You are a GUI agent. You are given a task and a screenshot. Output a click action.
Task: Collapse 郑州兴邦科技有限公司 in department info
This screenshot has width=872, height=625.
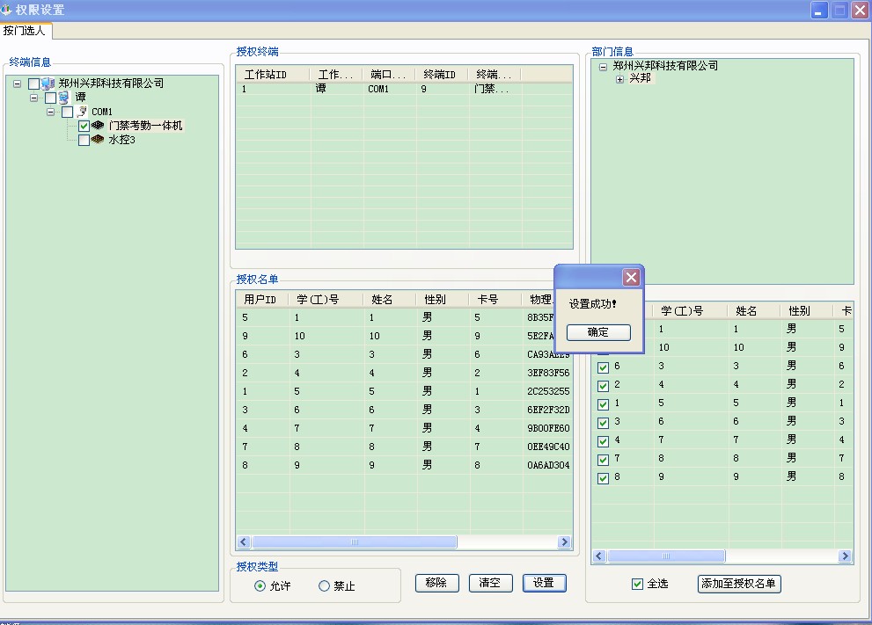click(x=603, y=67)
